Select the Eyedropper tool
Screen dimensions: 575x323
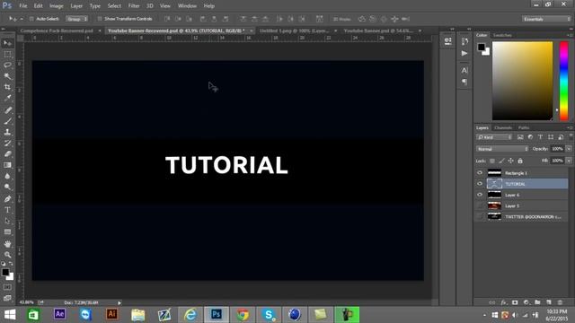tap(7, 98)
